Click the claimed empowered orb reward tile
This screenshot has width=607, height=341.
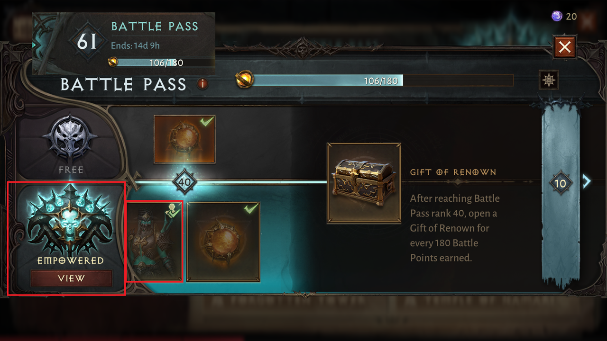223,242
